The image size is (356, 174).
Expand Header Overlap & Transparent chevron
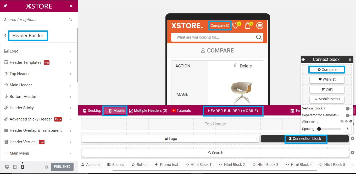[70, 131]
